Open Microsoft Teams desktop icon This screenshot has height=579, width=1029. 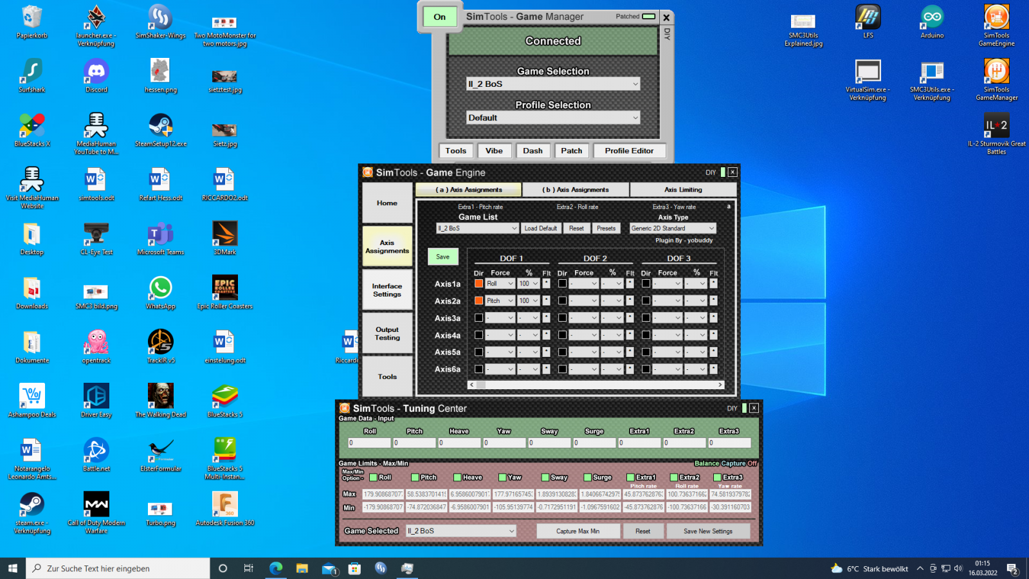(x=160, y=239)
